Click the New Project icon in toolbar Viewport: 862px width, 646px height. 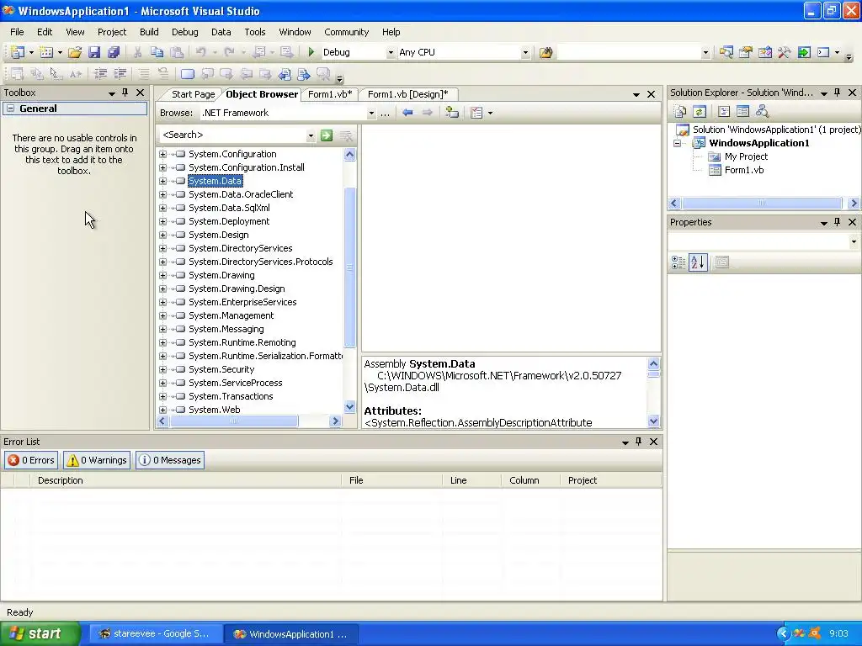click(18, 52)
